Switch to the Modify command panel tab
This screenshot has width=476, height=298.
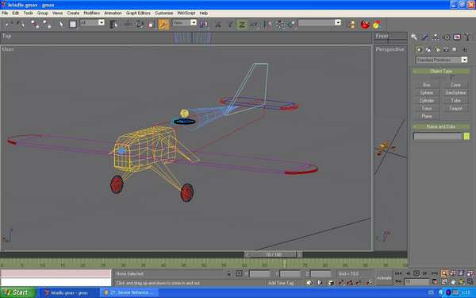pyautogui.click(x=424, y=37)
